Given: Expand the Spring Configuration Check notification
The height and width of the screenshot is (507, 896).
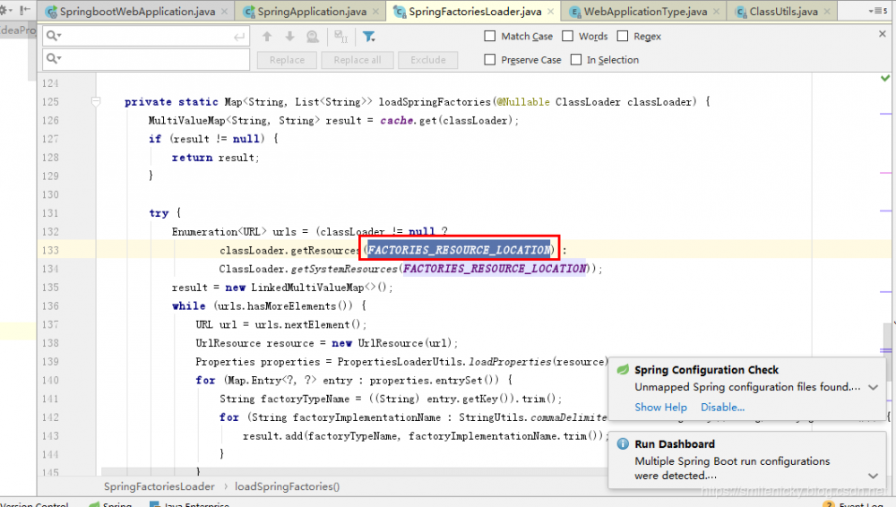Looking at the screenshot, I should point(874,388).
